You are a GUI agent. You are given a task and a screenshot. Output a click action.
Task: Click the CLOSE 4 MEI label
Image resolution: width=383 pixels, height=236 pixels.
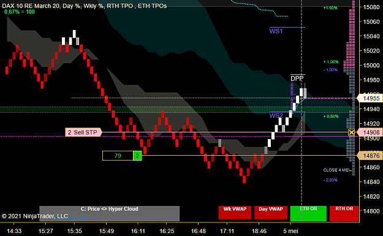[x=336, y=170]
